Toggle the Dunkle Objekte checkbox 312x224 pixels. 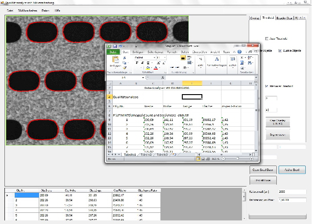click(280, 50)
